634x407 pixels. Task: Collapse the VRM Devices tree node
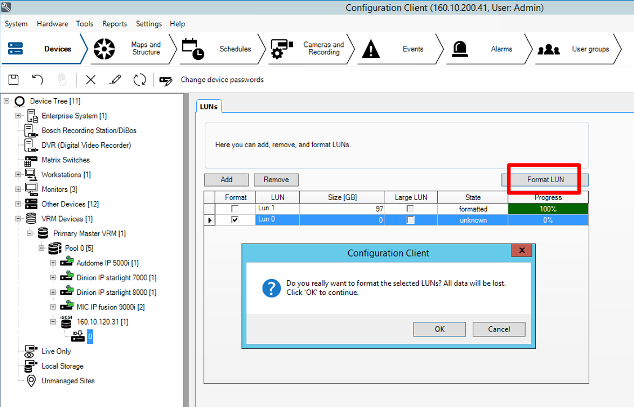18,219
